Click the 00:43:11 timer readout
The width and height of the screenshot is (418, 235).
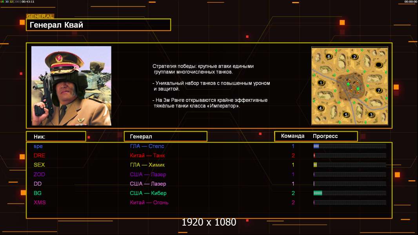[x=28, y=2]
